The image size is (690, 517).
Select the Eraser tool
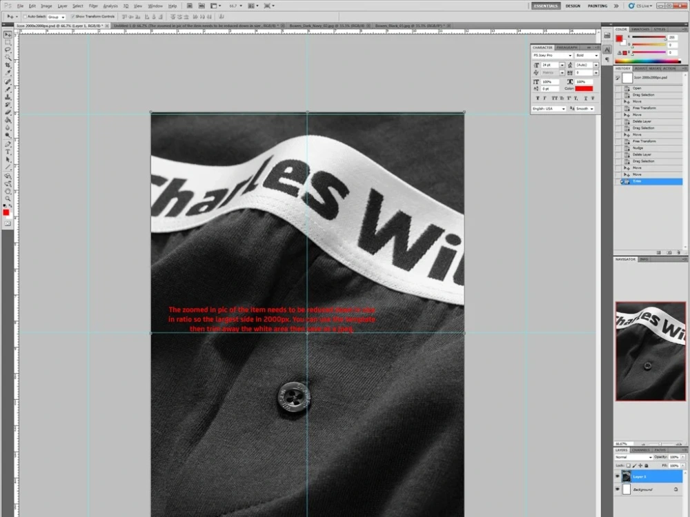click(8, 112)
